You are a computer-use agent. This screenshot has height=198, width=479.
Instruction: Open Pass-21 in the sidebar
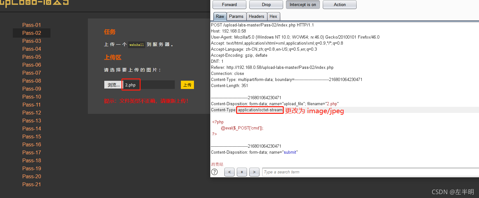click(x=32, y=184)
